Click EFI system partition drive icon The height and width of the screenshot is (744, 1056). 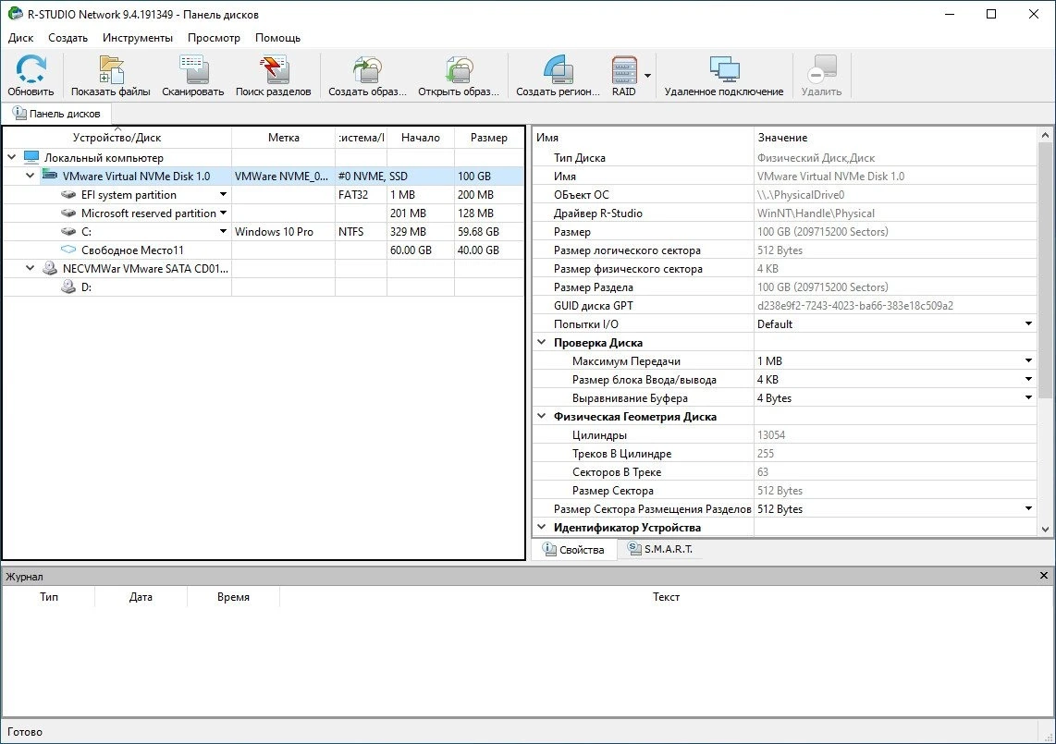[x=68, y=195]
